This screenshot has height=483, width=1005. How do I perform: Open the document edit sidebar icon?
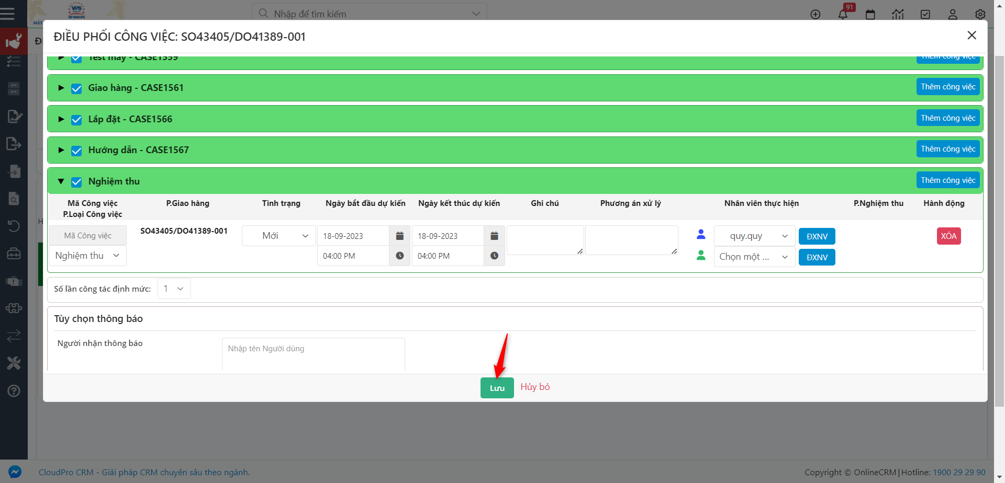[14, 116]
